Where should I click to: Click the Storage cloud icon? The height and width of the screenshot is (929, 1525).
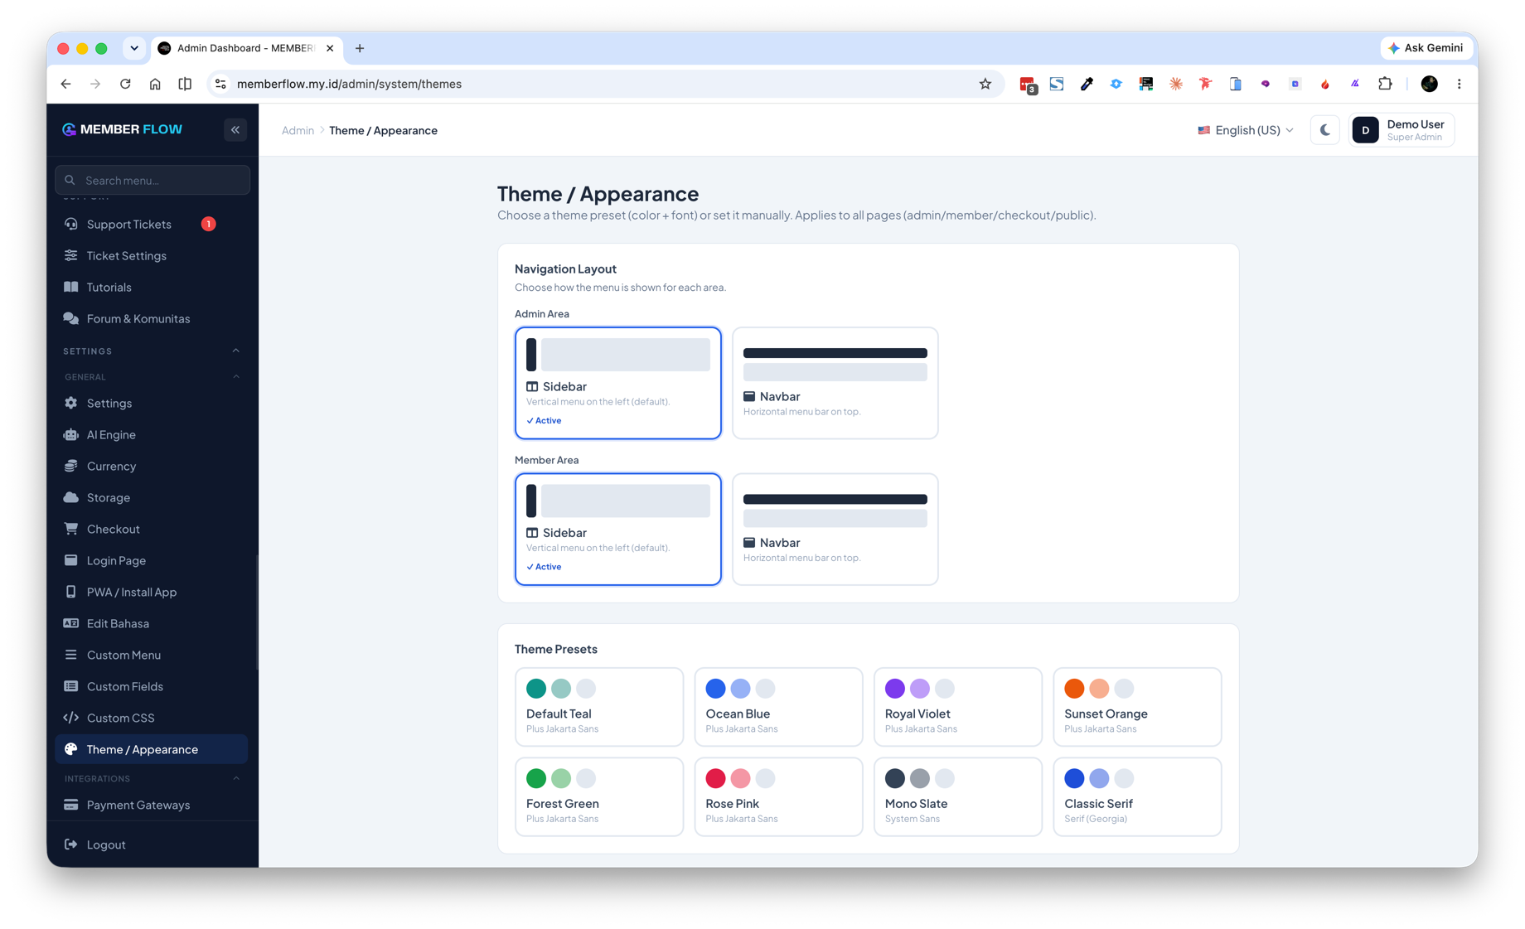click(x=71, y=497)
